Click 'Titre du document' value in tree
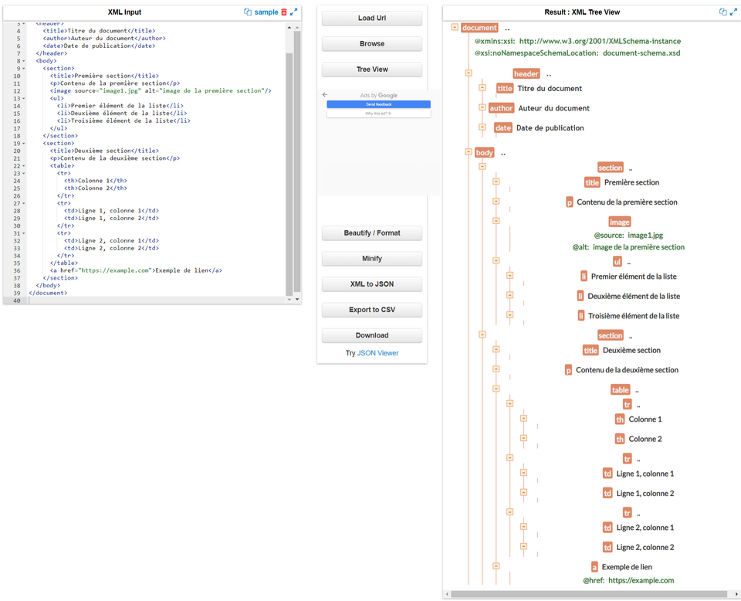Viewport: 741px width, 601px height. pyautogui.click(x=550, y=88)
